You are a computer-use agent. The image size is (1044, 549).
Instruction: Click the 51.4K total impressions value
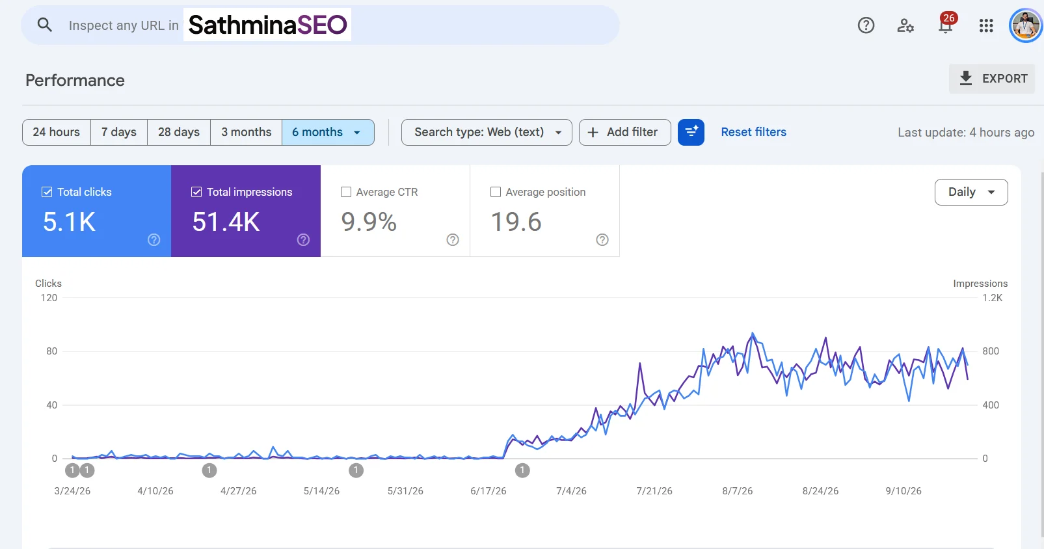click(x=226, y=222)
